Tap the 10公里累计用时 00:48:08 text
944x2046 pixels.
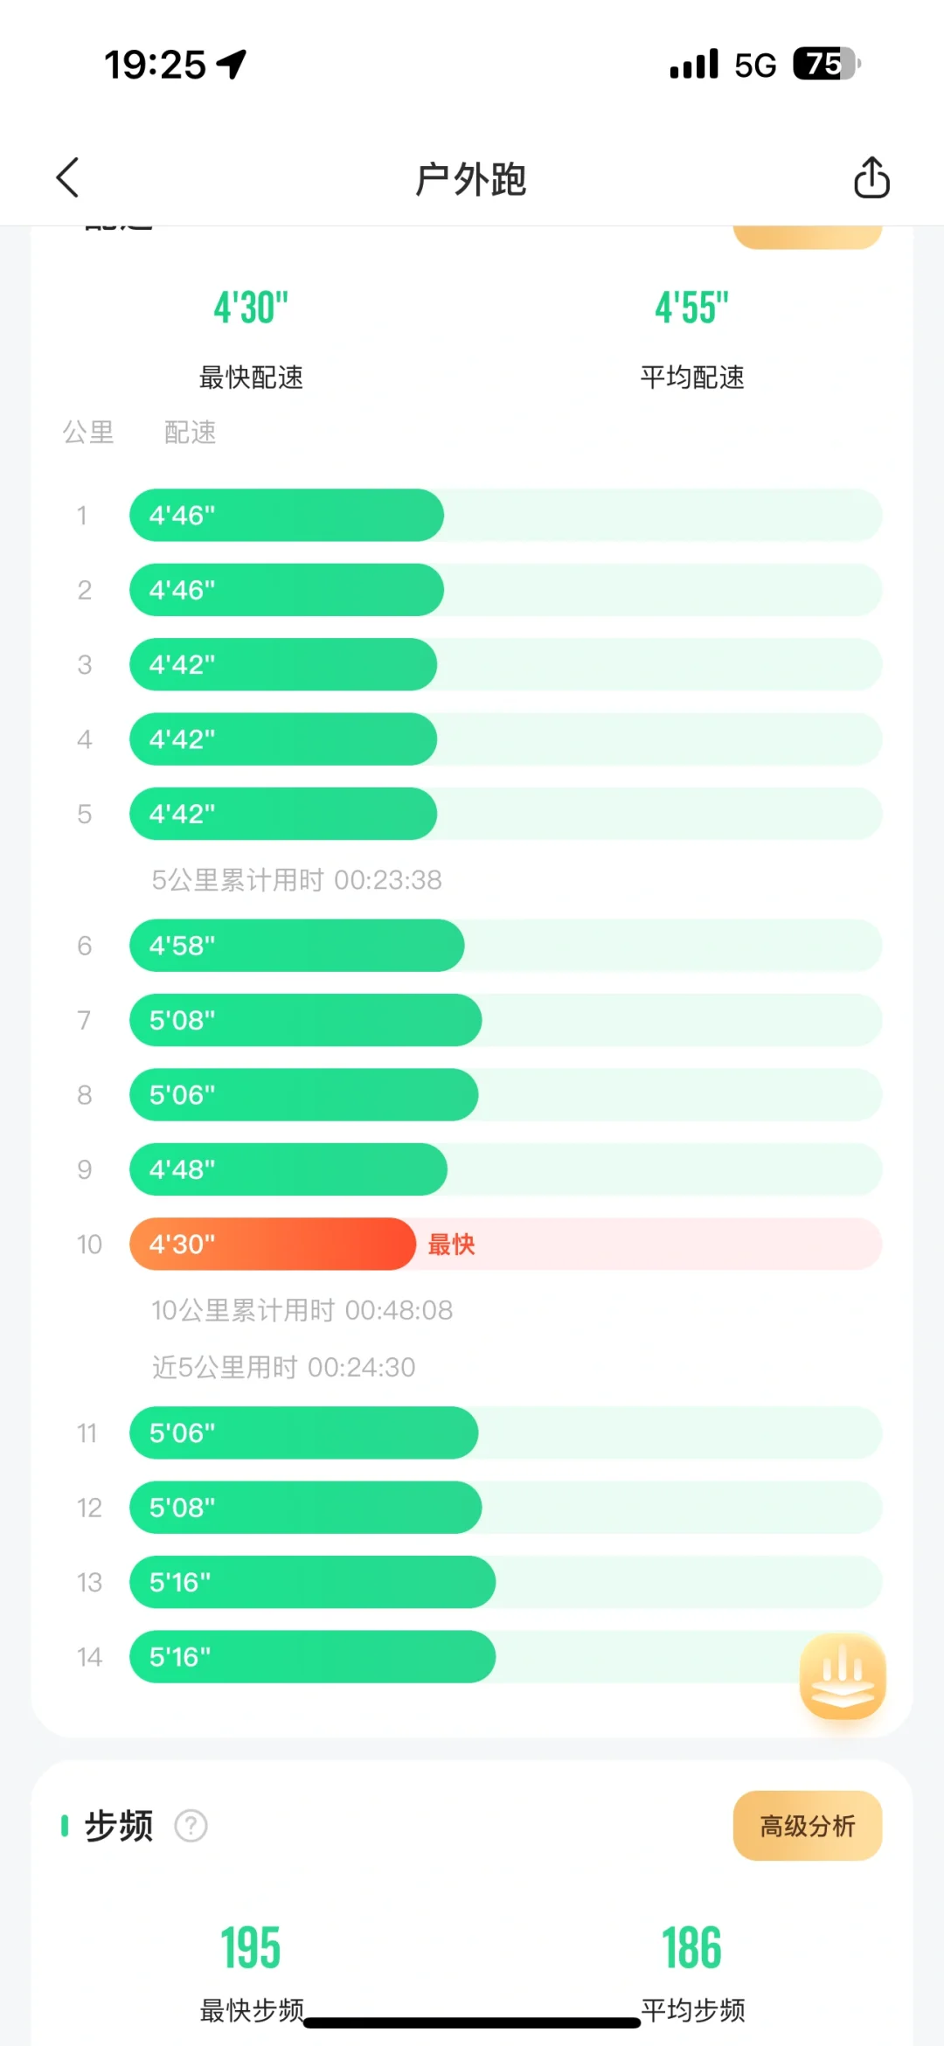tap(302, 1310)
